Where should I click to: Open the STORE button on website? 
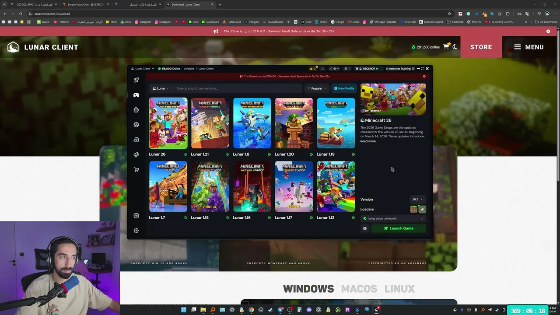481,47
